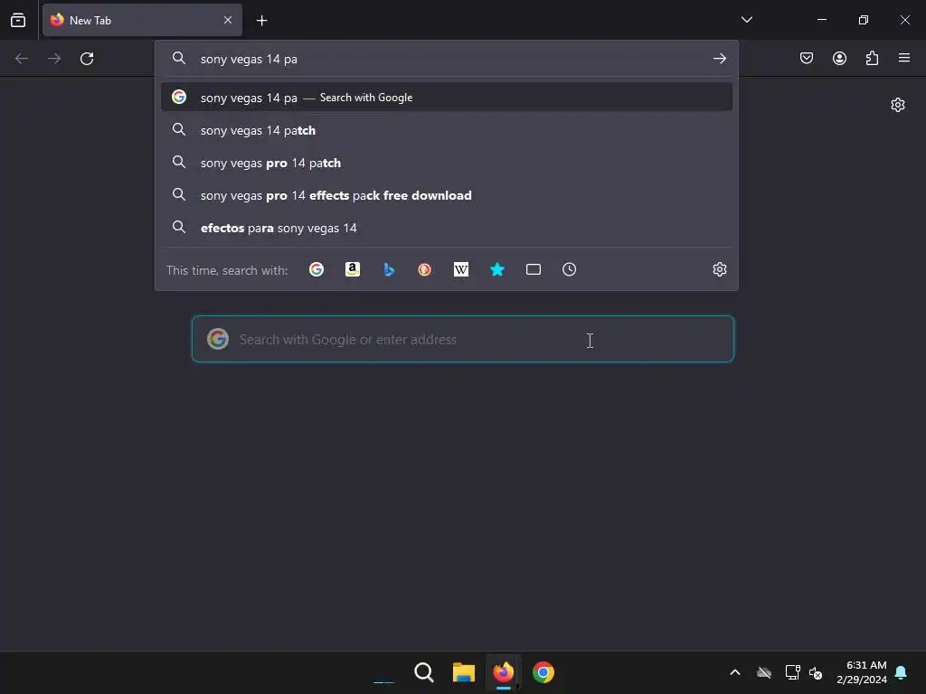Open search settings gear in dropdown
This screenshot has width=926, height=694.
(x=719, y=269)
